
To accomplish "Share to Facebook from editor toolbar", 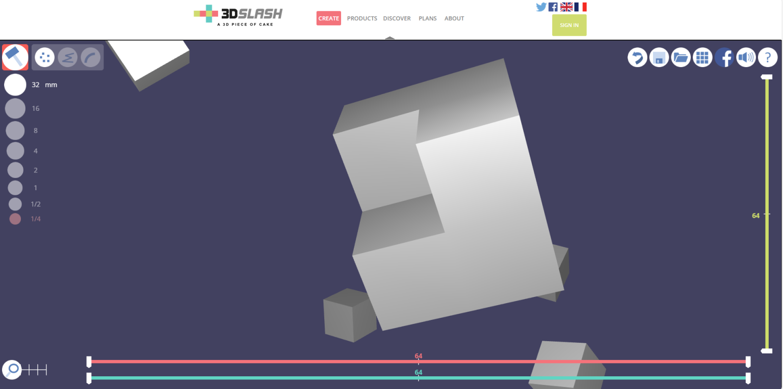I will click(724, 57).
